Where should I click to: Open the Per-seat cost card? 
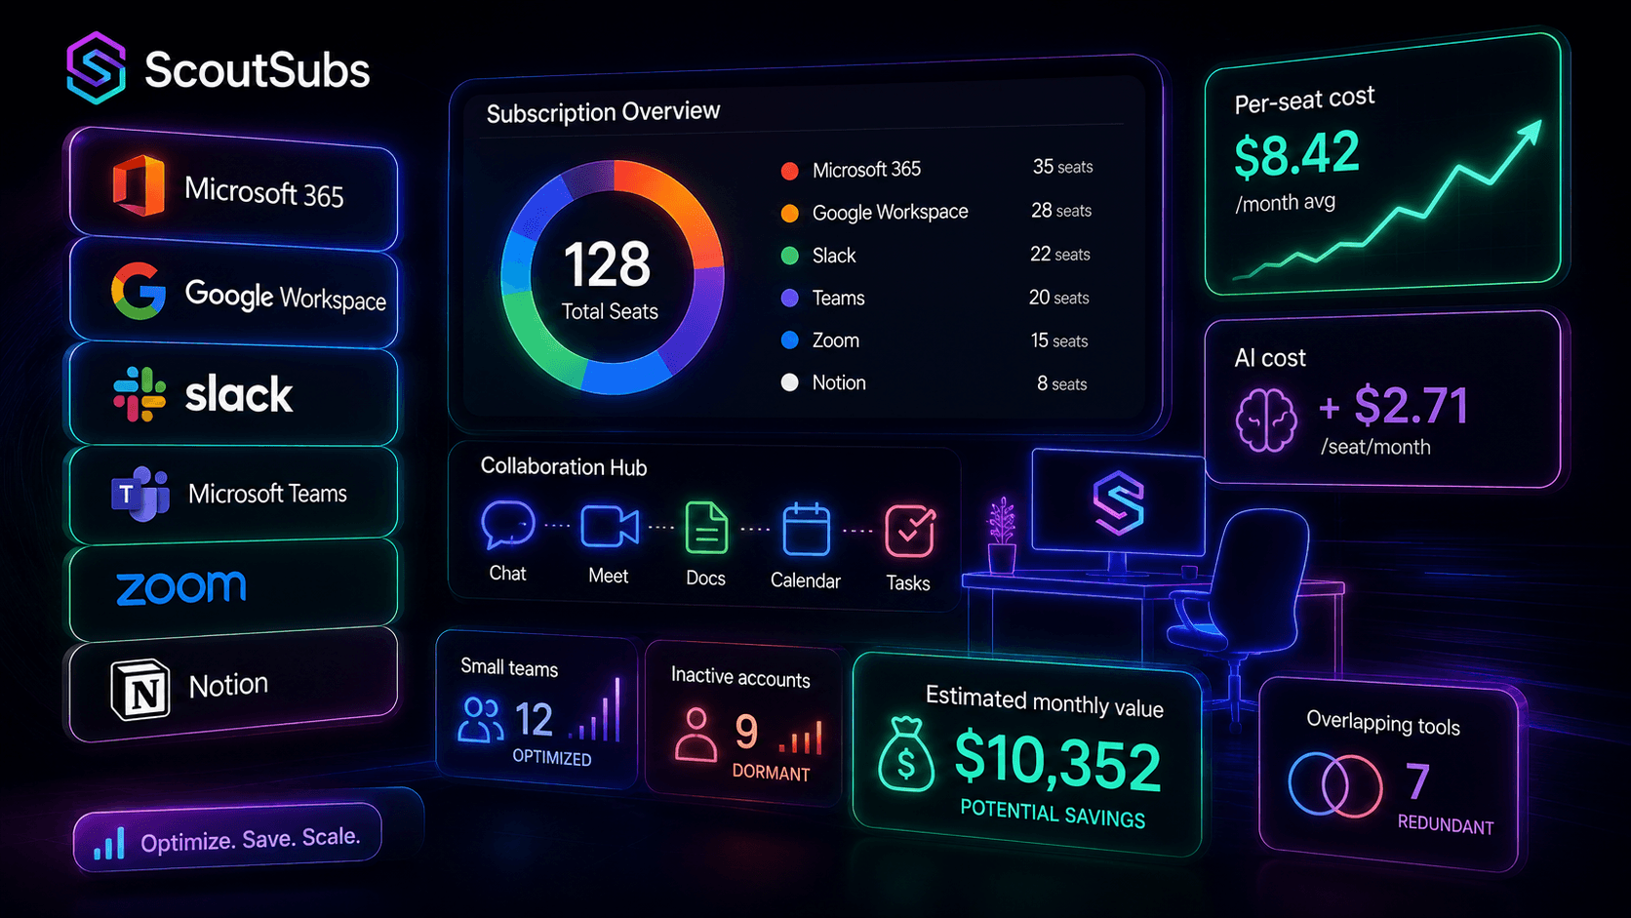(x=1383, y=164)
